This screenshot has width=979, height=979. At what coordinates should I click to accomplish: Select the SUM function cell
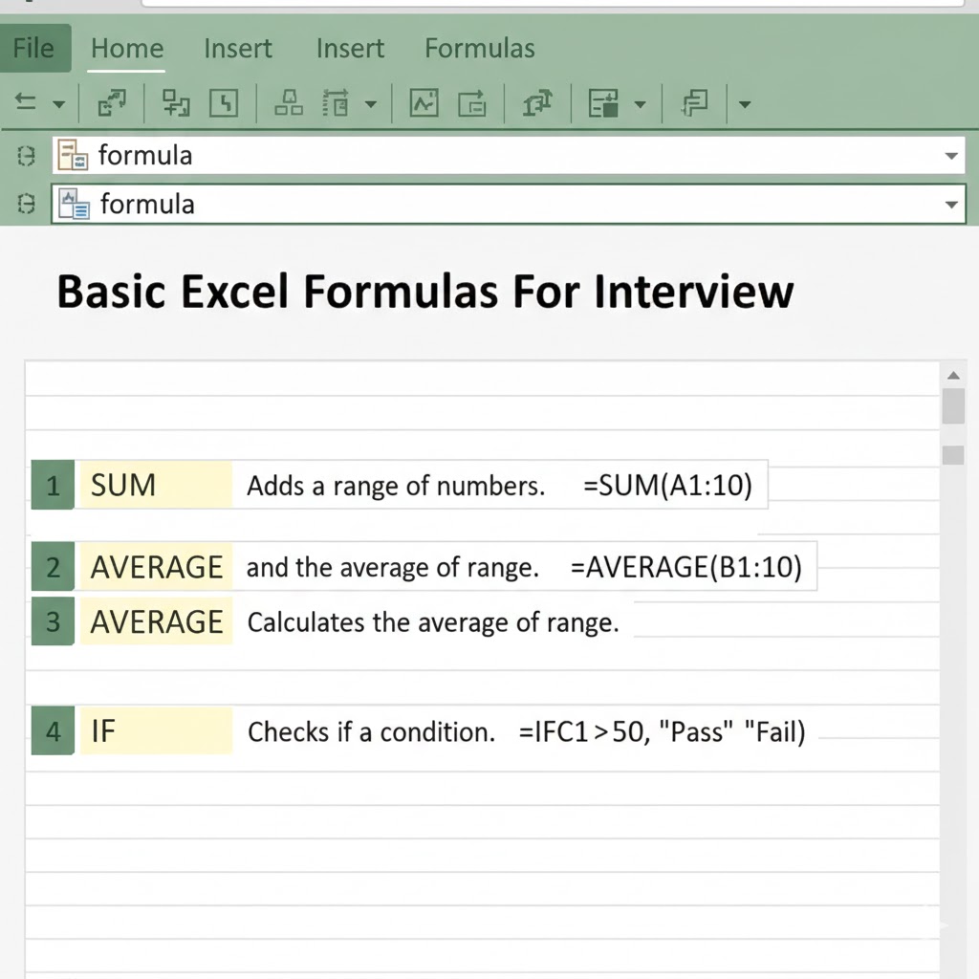(155, 486)
